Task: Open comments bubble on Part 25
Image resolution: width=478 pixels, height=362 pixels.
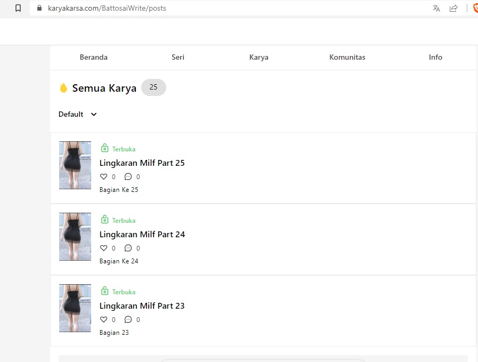Action: (128, 176)
